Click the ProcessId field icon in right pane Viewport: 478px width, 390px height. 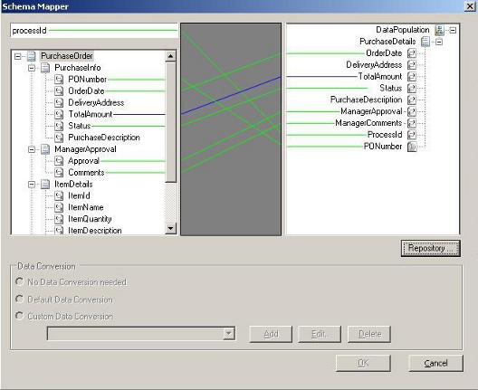tap(412, 135)
